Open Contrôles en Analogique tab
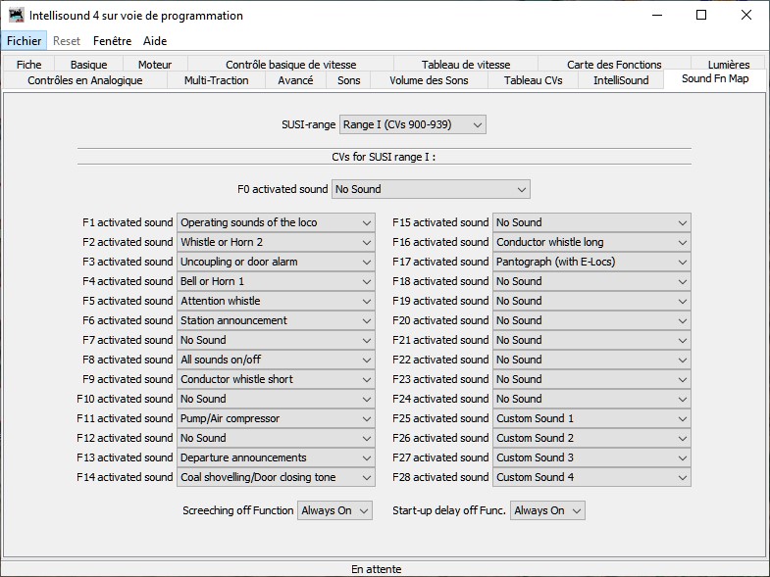 85,80
